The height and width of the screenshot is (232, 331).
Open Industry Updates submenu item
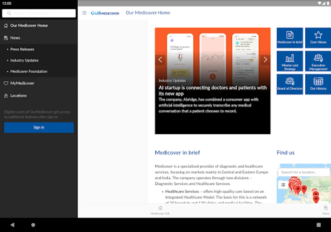point(39,60)
